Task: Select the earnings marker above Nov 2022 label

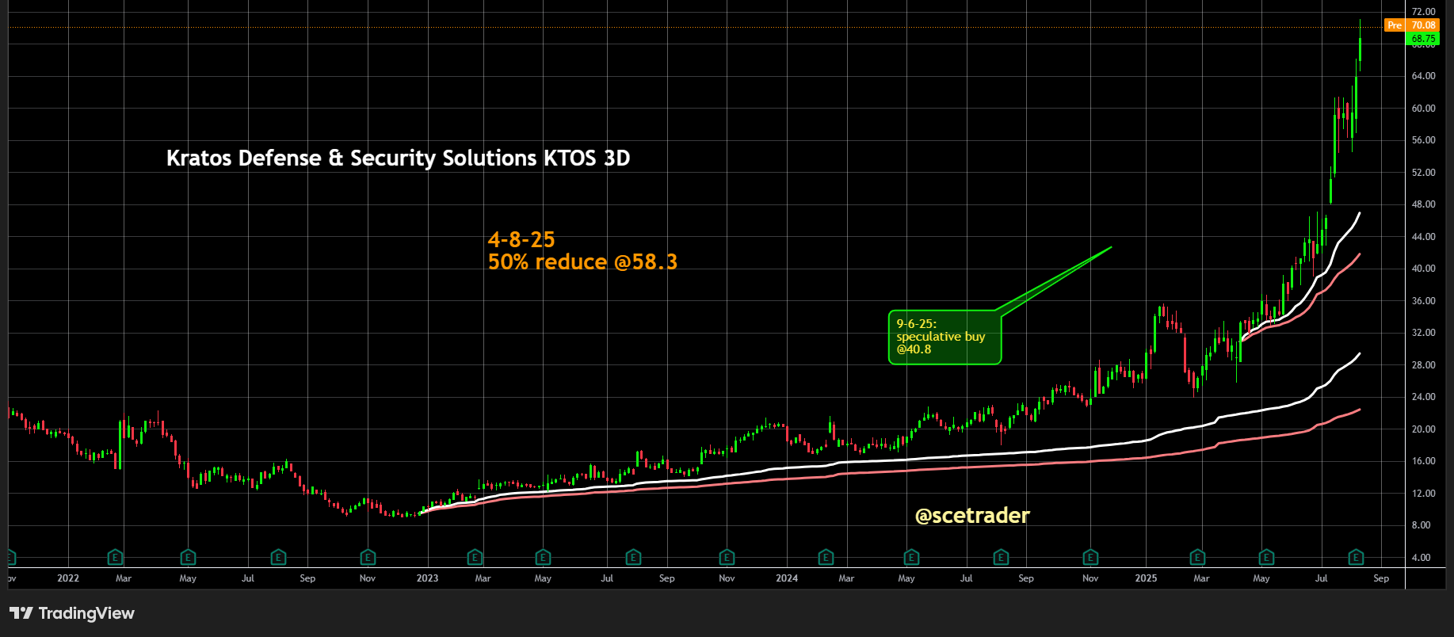Action: point(368,557)
